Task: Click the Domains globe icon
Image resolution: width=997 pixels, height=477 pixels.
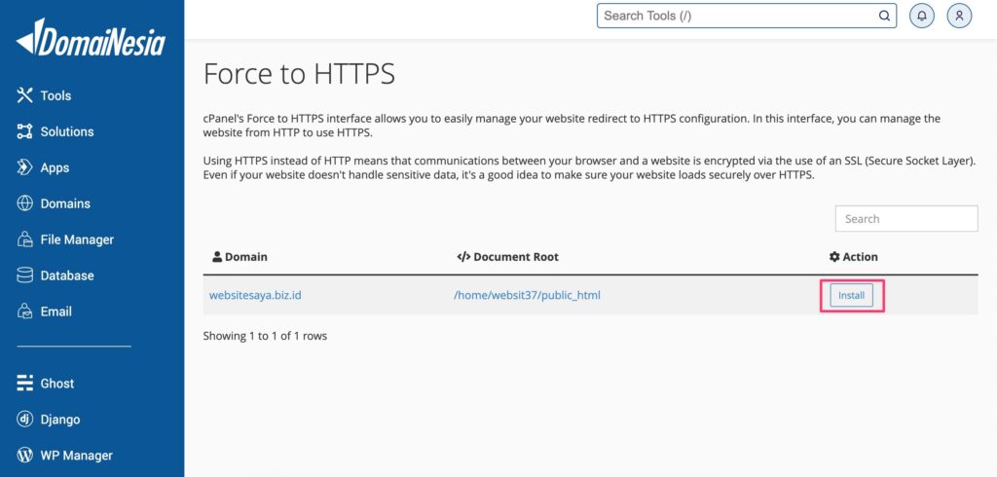Action: tap(25, 203)
